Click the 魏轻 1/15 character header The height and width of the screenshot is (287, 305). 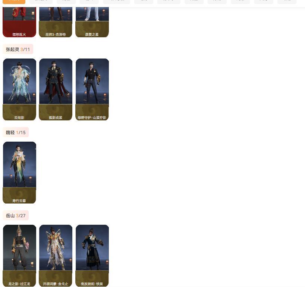16,132
